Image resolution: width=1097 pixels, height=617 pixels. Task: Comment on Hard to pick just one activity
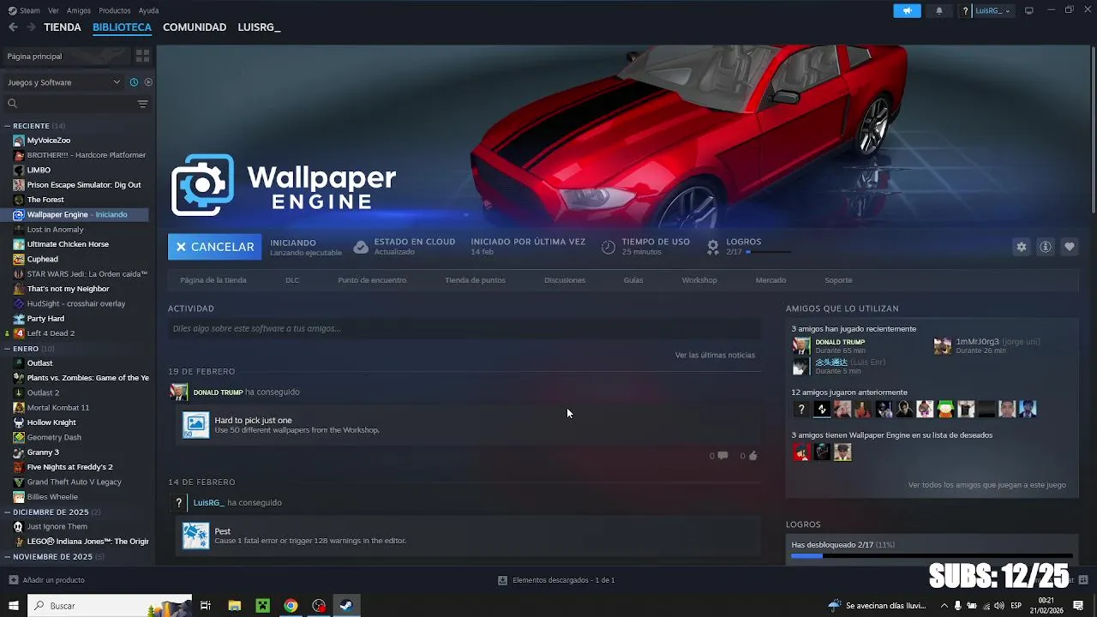click(722, 456)
